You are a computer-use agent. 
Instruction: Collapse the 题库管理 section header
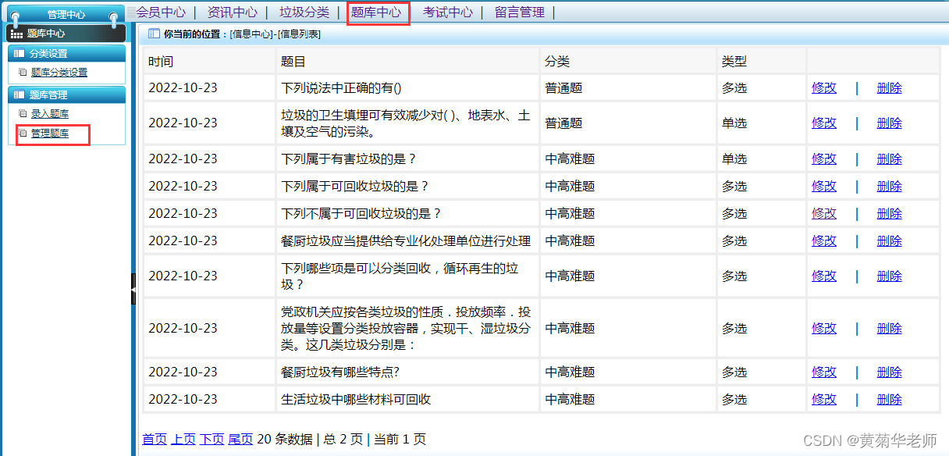(x=66, y=95)
